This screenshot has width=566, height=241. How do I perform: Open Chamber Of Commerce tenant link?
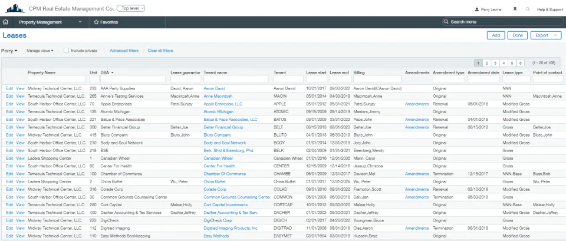click(225, 174)
